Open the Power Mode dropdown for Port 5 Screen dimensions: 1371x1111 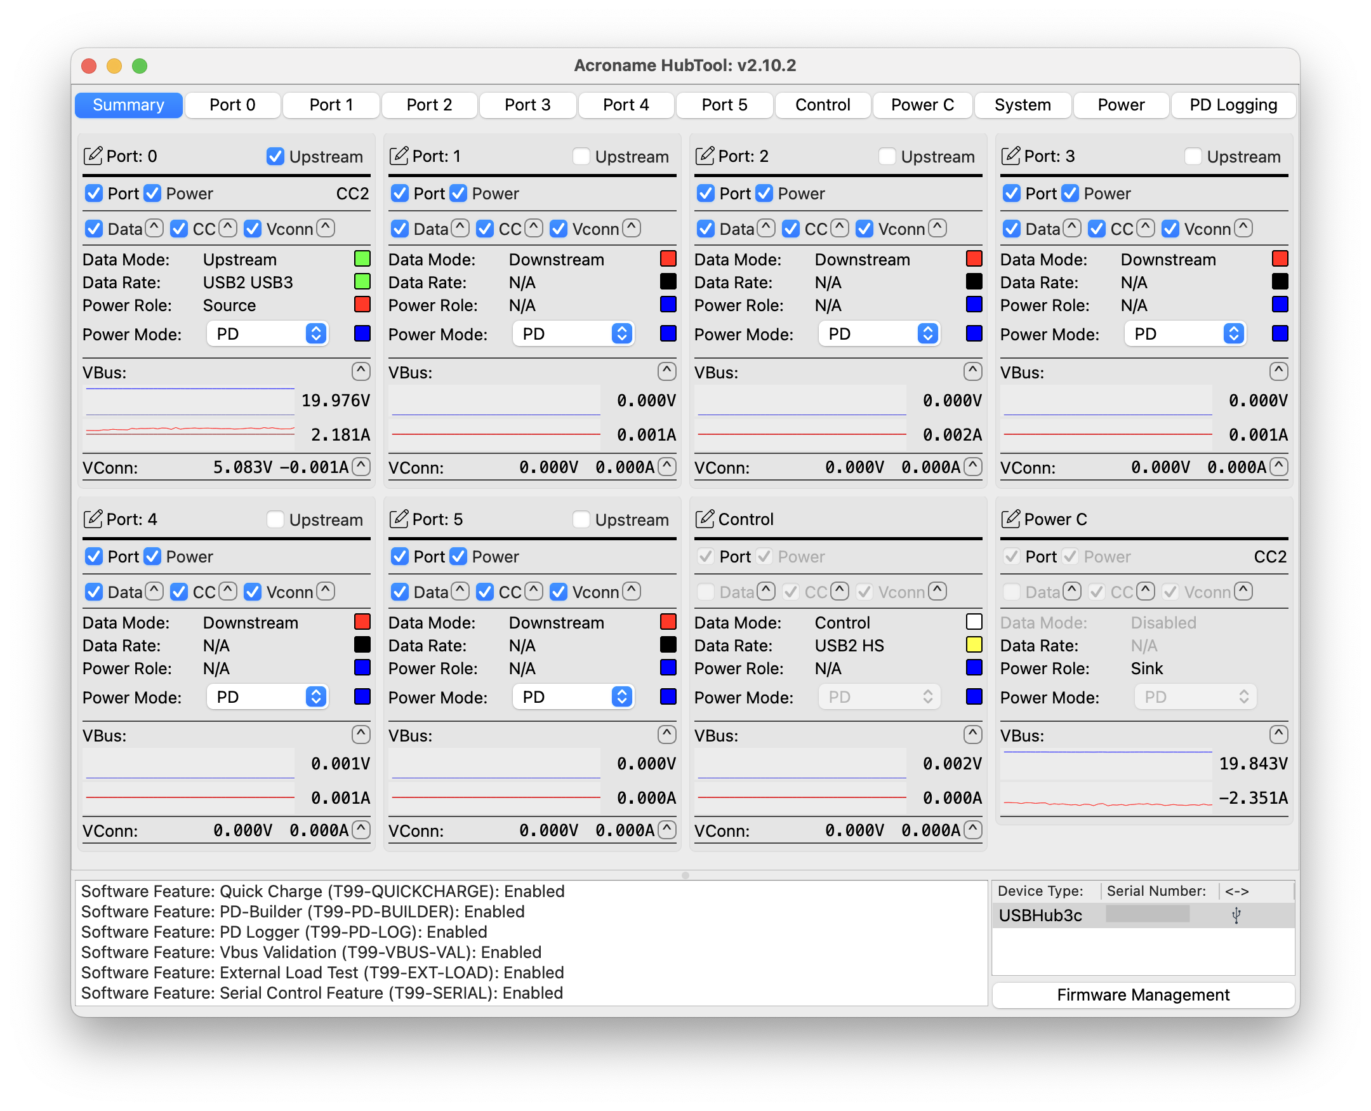[x=573, y=696]
